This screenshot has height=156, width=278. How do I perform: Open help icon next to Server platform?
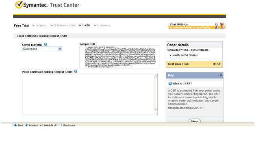point(46,44)
